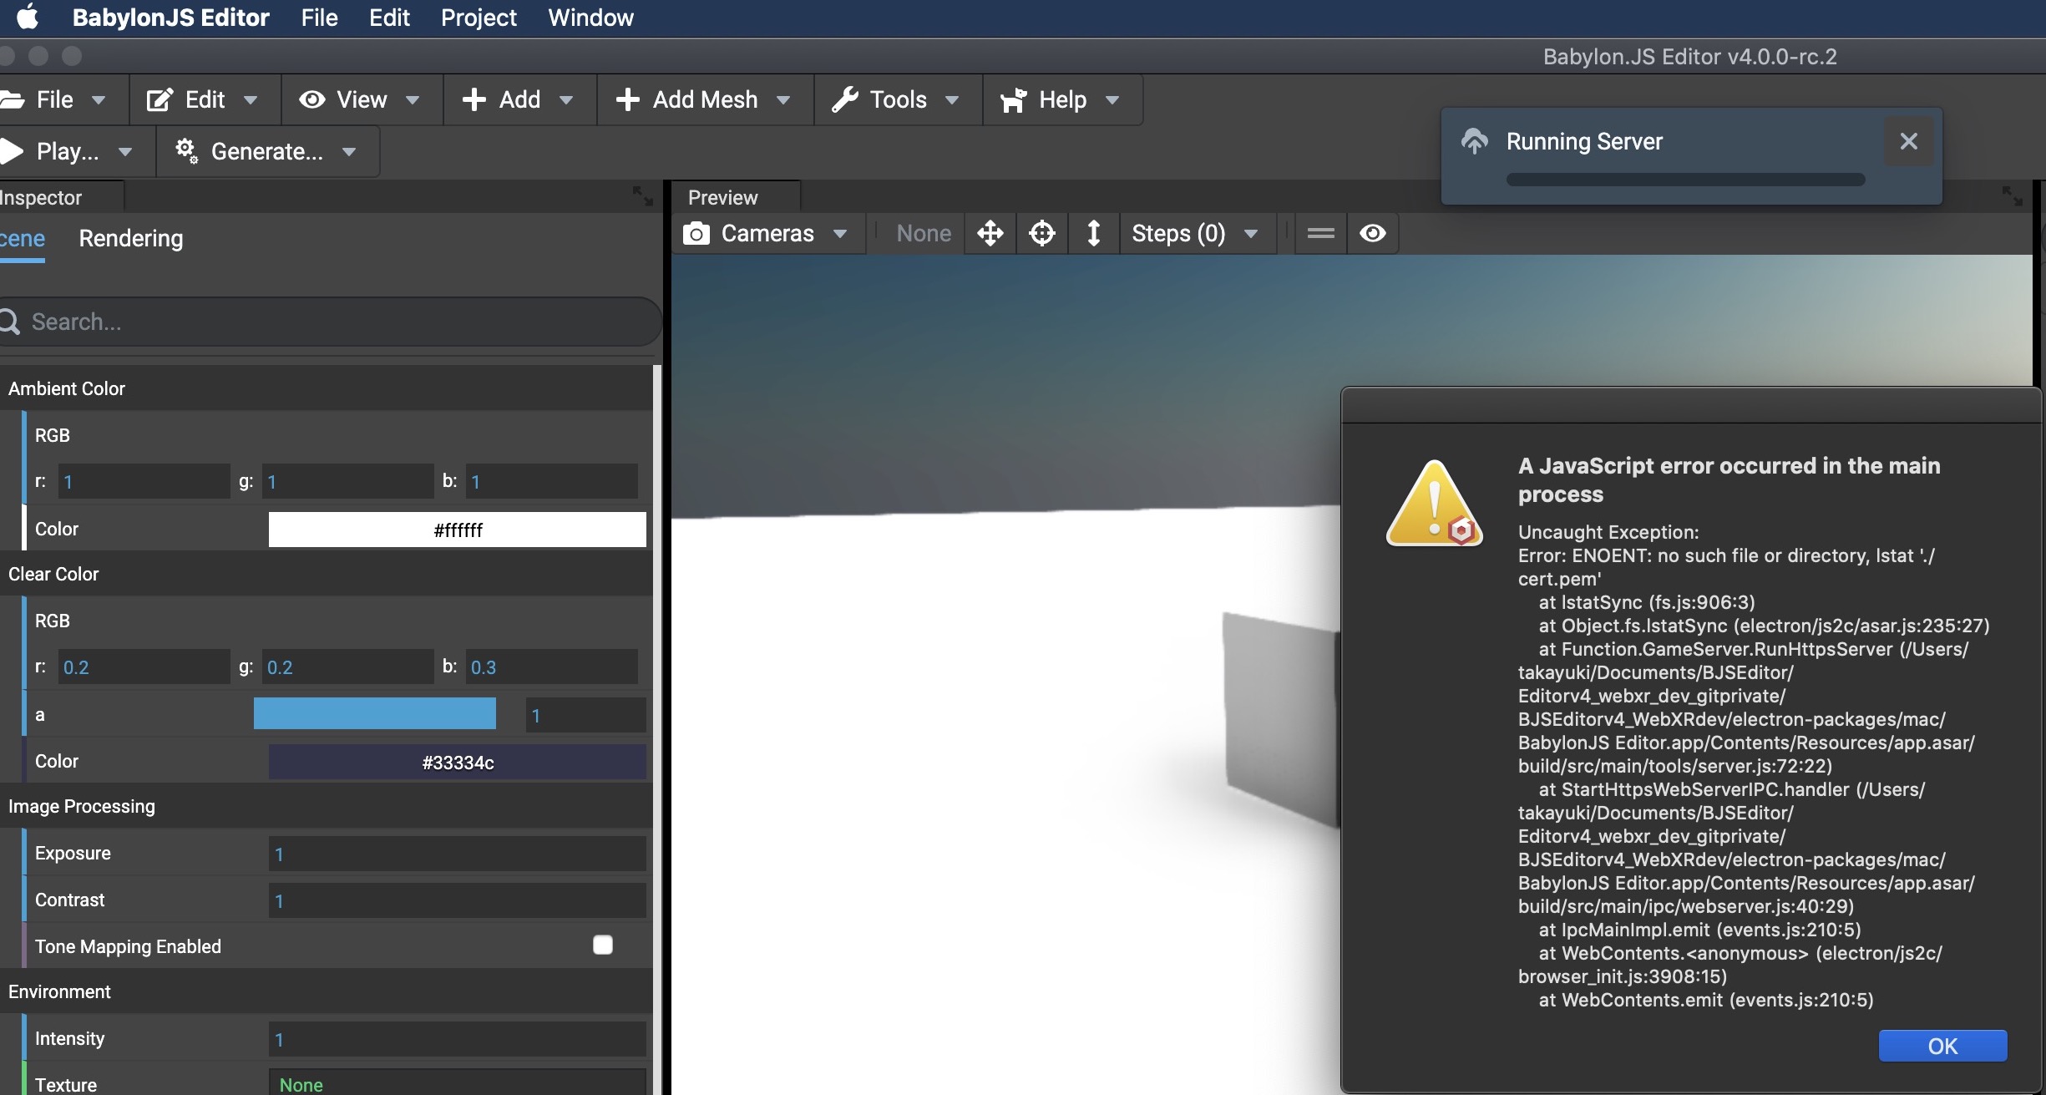Select the rotation gizmo target icon

click(1041, 233)
